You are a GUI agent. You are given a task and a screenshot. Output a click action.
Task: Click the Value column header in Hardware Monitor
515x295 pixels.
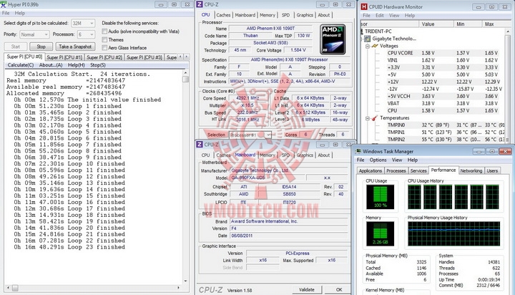pos(436,24)
